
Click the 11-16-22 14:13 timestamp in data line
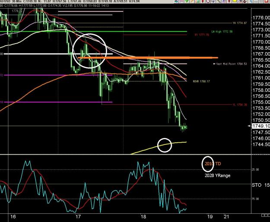coord(98,6)
